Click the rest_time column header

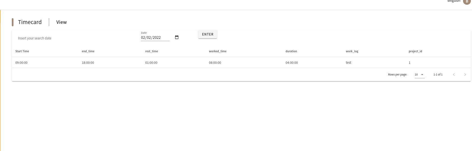pyautogui.click(x=152, y=51)
